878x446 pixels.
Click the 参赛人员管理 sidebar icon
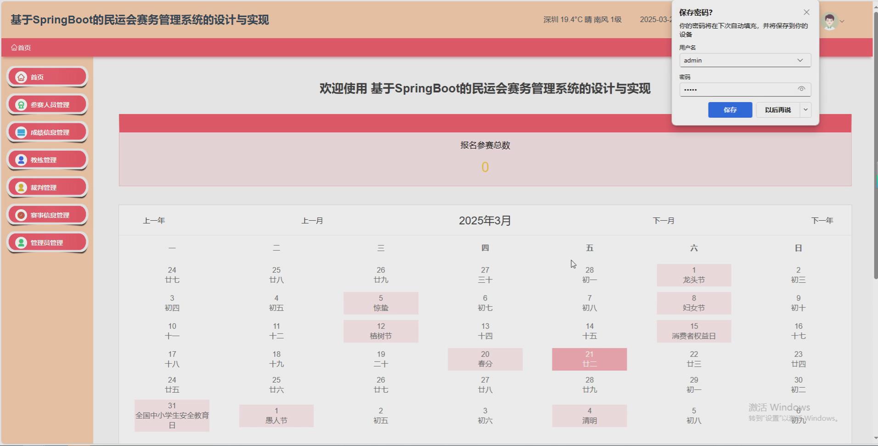tap(21, 104)
